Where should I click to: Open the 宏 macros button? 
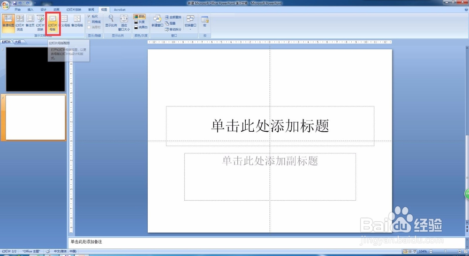(x=205, y=21)
